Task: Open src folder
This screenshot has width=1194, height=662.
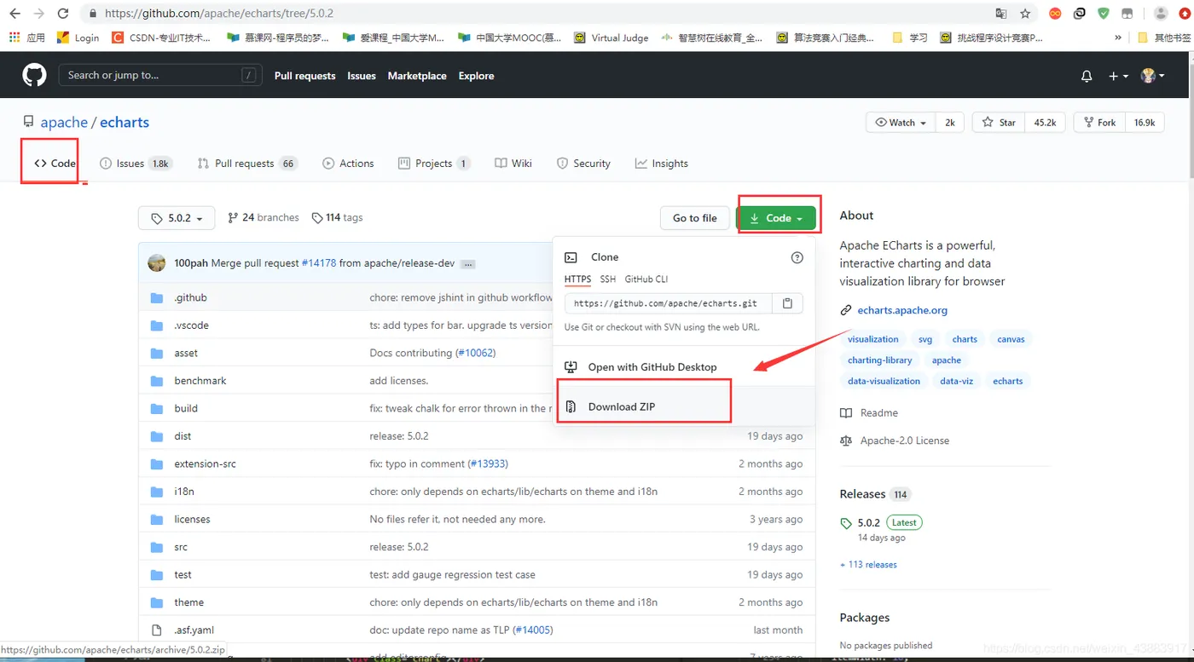Action: pyautogui.click(x=181, y=547)
